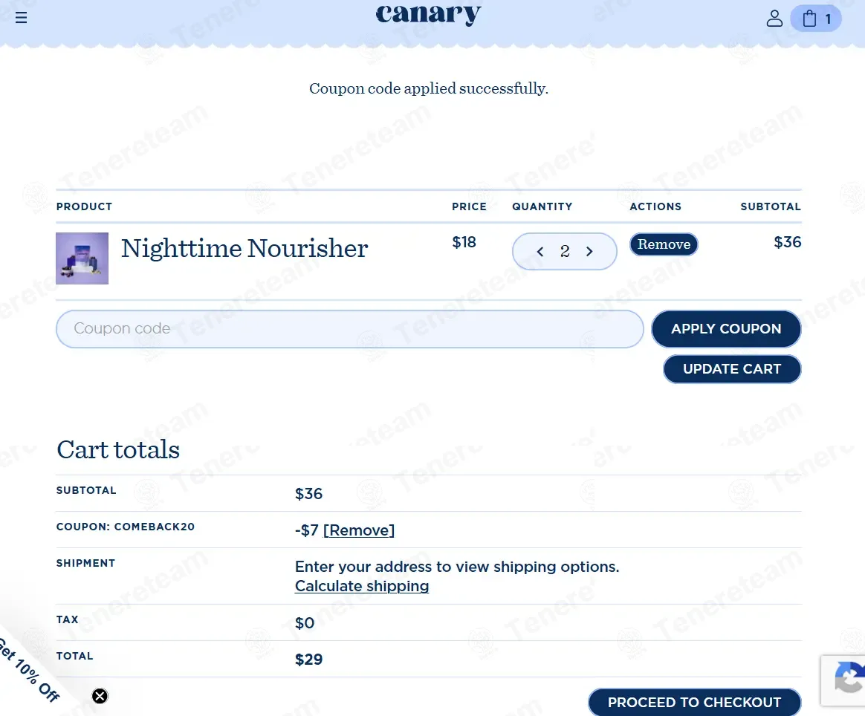The height and width of the screenshot is (716, 865).
Task: Remove Nighttime Nourisher from cart
Action: 664,244
